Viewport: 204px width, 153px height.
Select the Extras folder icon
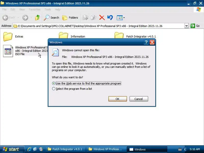(8, 36)
